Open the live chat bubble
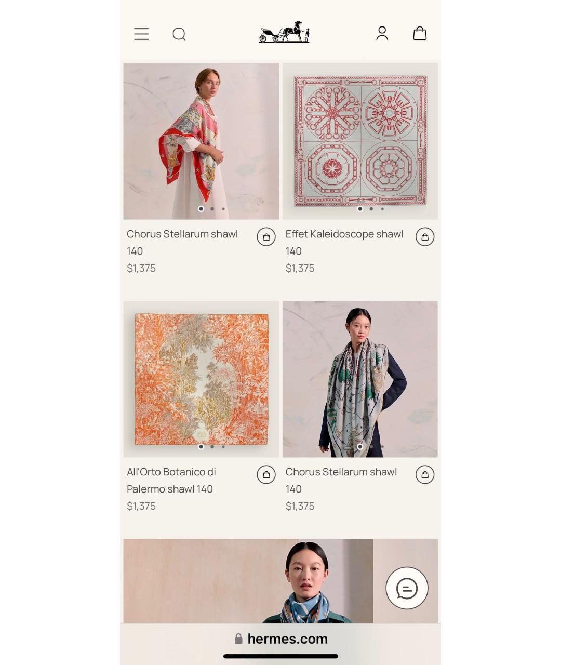The width and height of the screenshot is (561, 665). [x=407, y=588]
